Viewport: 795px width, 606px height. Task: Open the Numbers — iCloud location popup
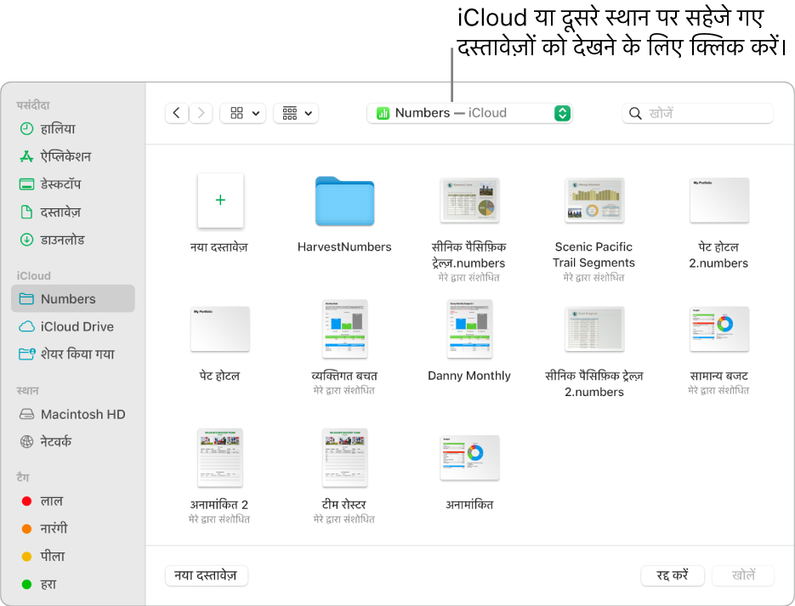pyautogui.click(x=469, y=113)
